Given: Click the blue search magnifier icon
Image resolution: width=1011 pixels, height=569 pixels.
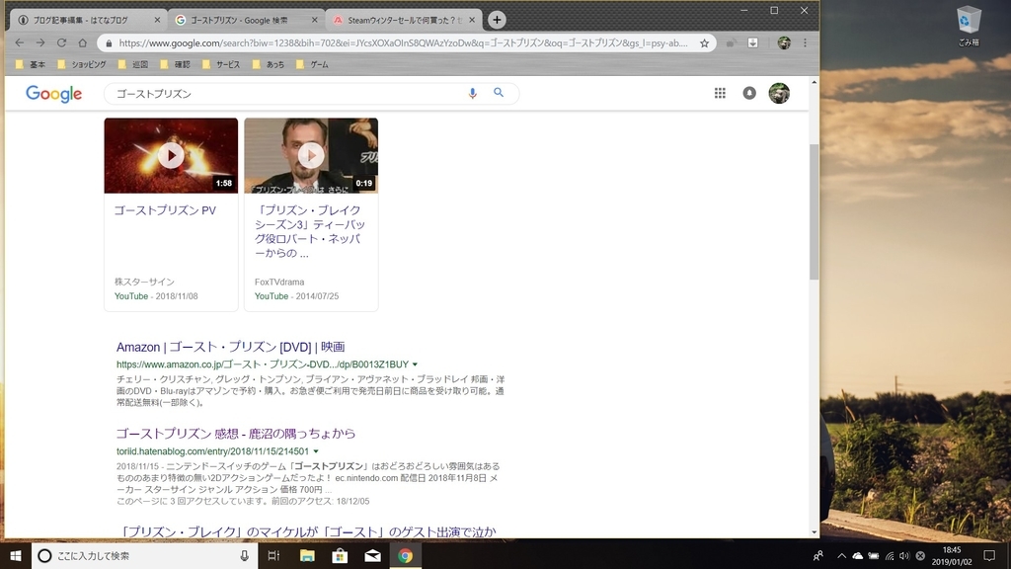Looking at the screenshot, I should click(499, 92).
